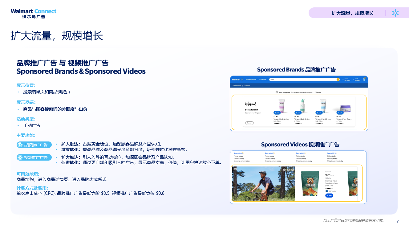
Task: Click heading 品牌推广广告 与 视频推广广告
Action: 63,63
